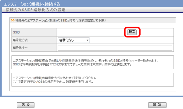
Task: Click the note about SSIDは半角英数字 32文字
Action: (x=72, y=64)
